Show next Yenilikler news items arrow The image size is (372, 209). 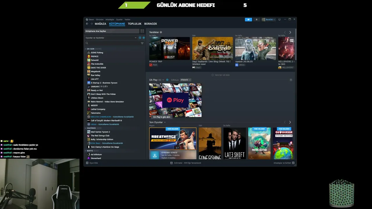(x=290, y=32)
